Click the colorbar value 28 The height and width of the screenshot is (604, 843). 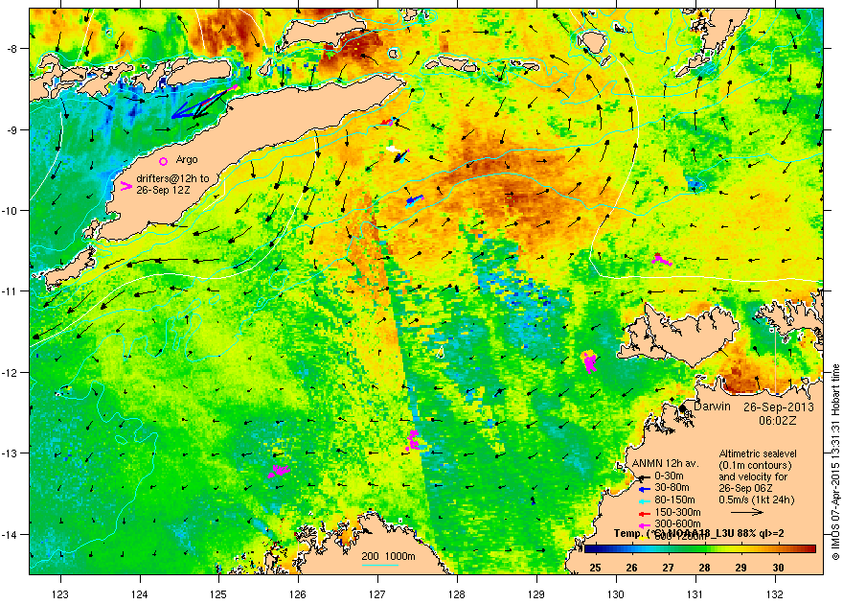click(x=705, y=568)
